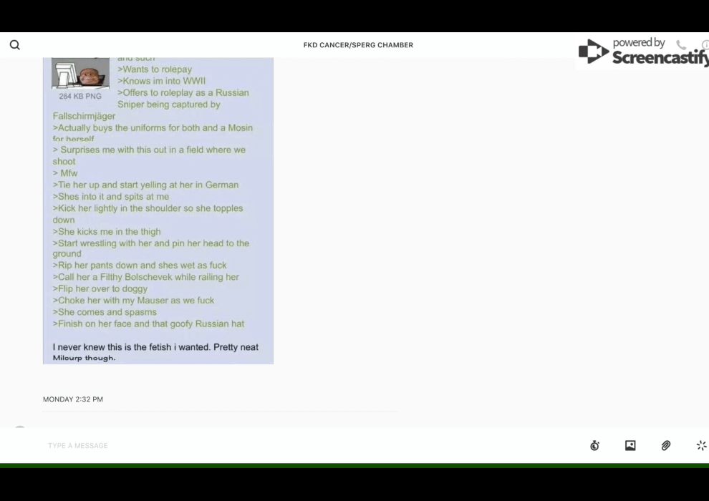Viewport: 709px width, 501px height.
Task: Click the Screencastify film-arrow logo
Action: point(593,52)
